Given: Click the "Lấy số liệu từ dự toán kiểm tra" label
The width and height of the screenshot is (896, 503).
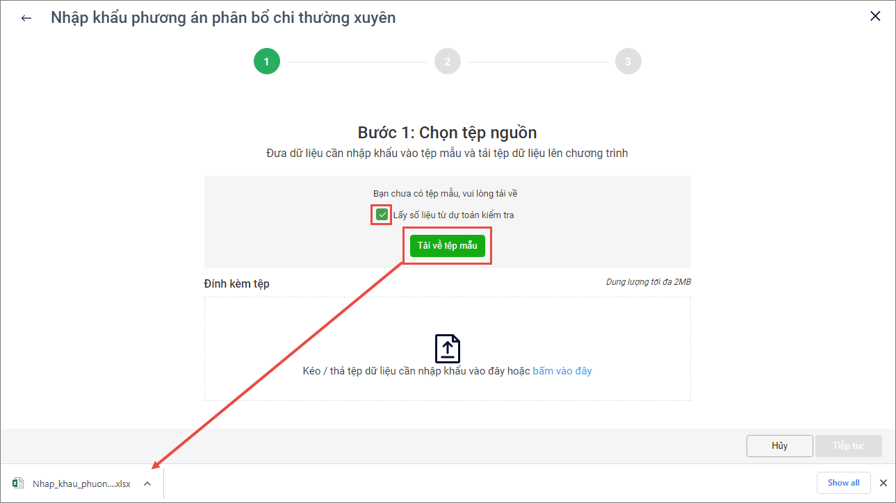Looking at the screenshot, I should 453,215.
